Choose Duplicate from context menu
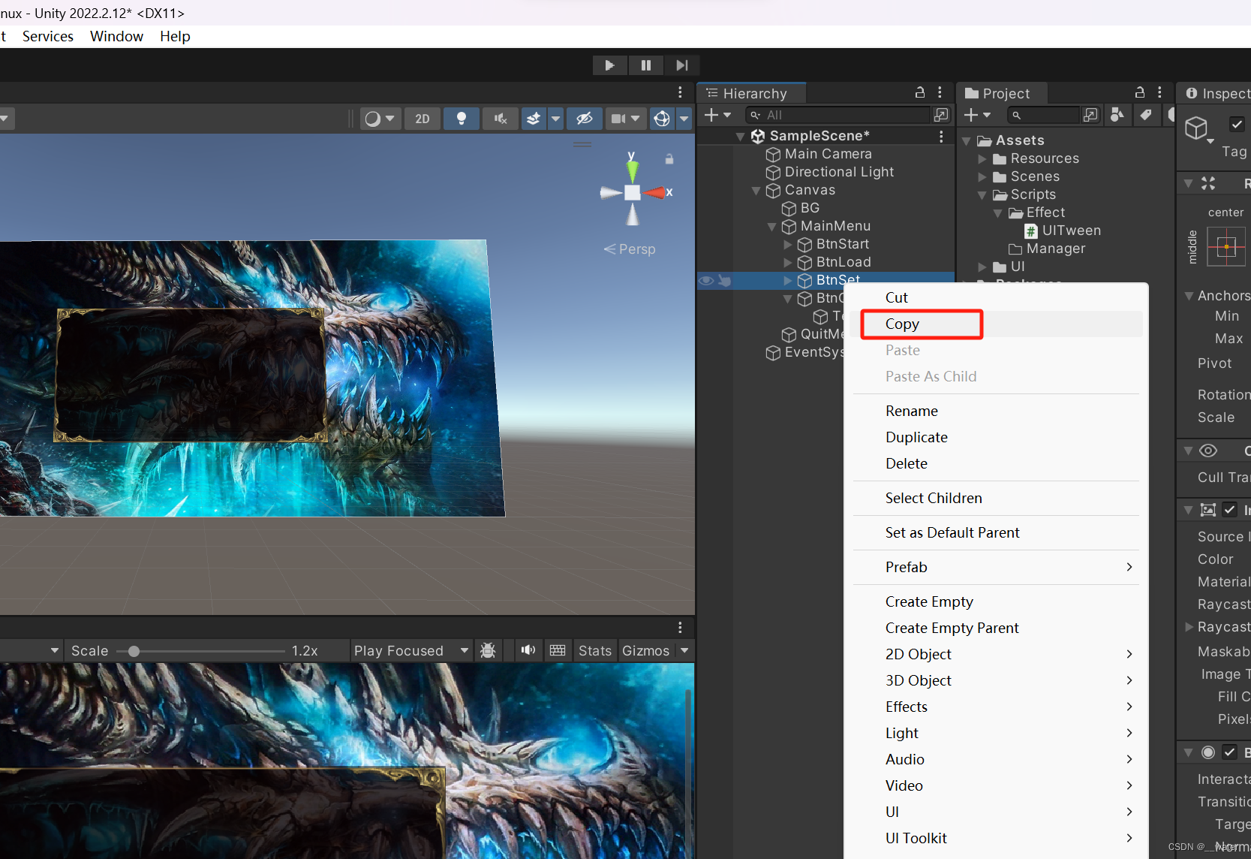This screenshot has width=1251, height=859. coord(916,437)
